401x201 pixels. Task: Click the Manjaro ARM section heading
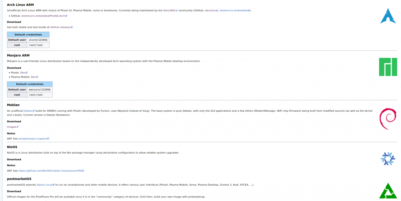(x=18, y=55)
